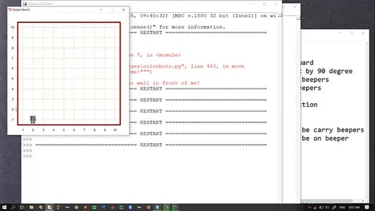Open taskbar Search

point(13,207)
